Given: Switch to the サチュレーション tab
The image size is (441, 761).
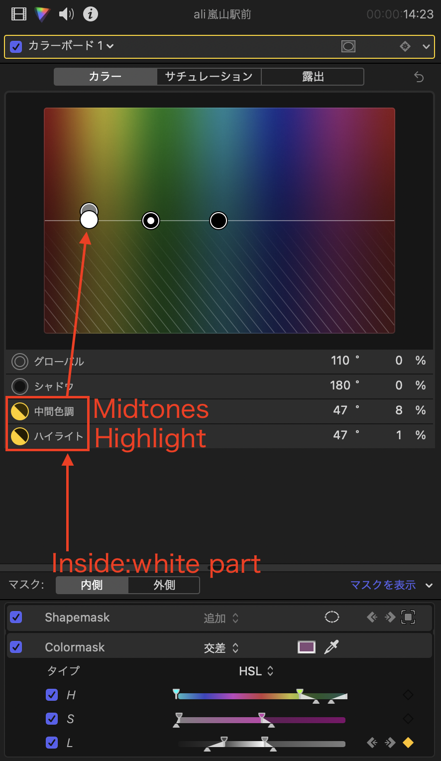Looking at the screenshot, I should tap(209, 77).
